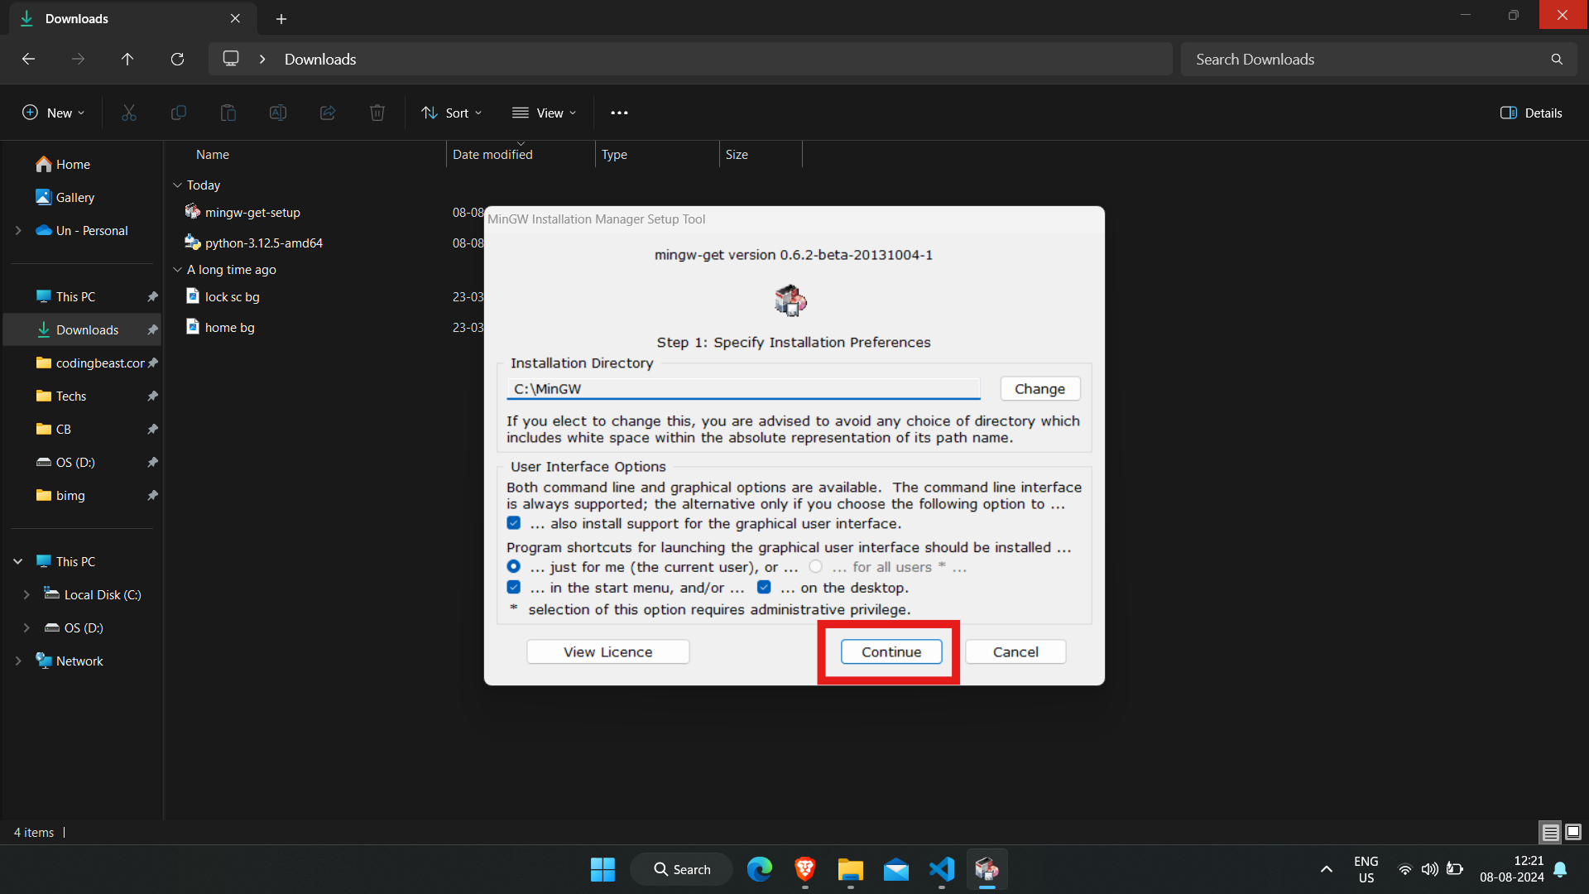Sort by Date modified column

click(492, 154)
